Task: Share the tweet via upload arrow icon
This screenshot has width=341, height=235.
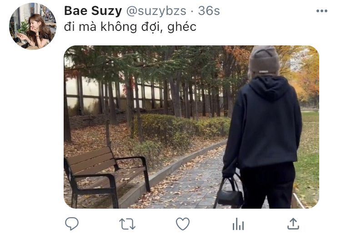Action: 293,224
